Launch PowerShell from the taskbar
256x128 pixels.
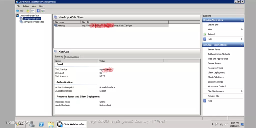coord(41,124)
